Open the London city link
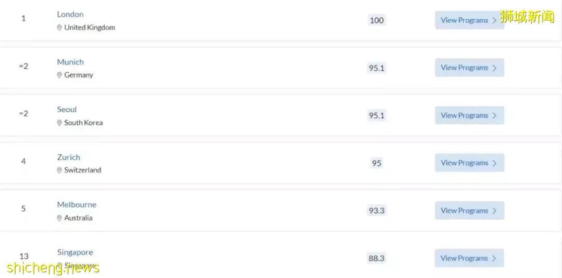Viewport: 562px width, 278px height. tap(70, 15)
